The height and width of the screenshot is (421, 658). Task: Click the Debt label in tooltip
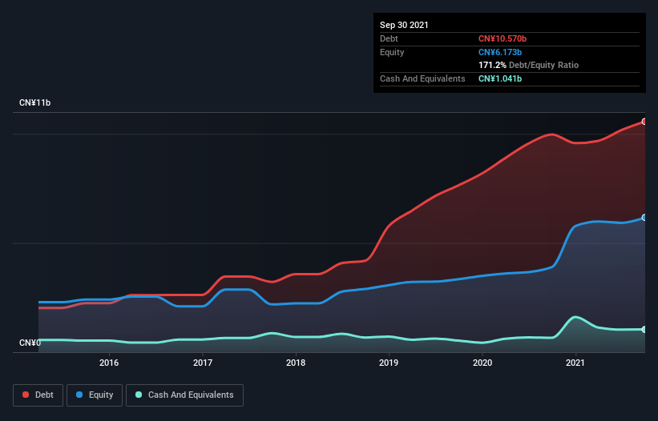(389, 38)
